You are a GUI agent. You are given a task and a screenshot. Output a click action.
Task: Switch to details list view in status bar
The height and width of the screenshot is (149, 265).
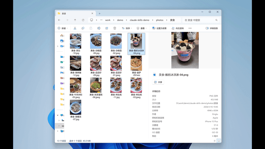click(214, 141)
